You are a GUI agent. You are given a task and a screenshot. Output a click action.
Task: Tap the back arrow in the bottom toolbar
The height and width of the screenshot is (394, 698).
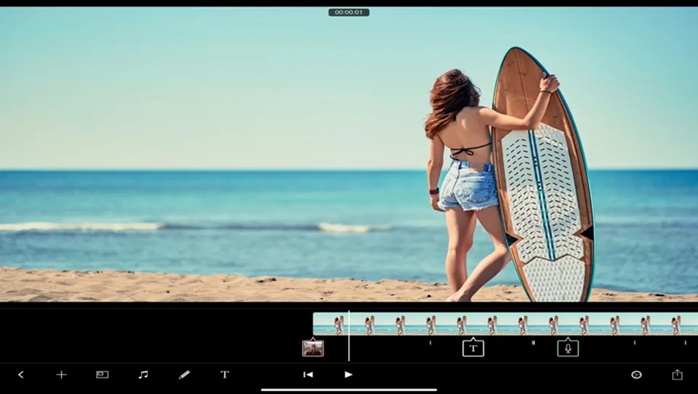pos(20,374)
